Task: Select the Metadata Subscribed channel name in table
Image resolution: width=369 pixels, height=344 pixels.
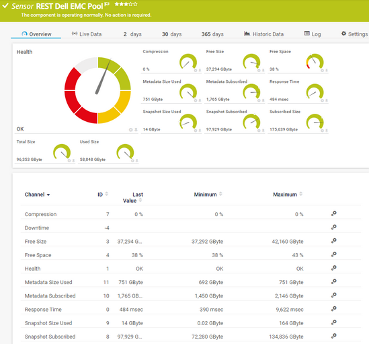Action: click(x=50, y=296)
